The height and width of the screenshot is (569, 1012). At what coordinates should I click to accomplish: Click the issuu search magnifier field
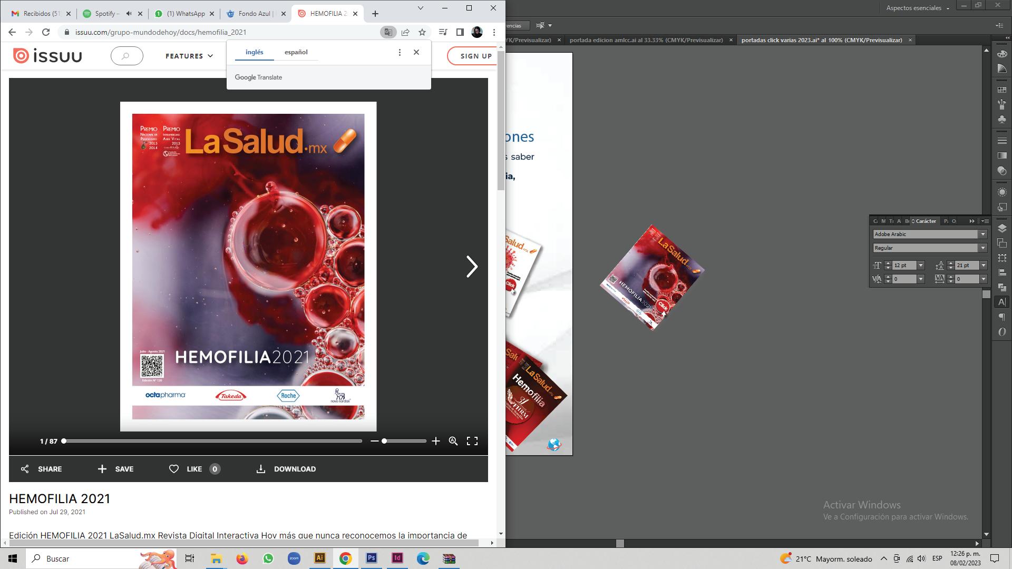coord(126,56)
